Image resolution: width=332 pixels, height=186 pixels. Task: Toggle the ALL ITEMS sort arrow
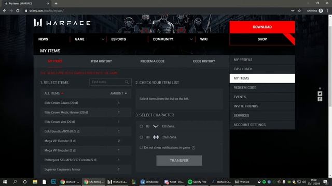[x=62, y=93]
